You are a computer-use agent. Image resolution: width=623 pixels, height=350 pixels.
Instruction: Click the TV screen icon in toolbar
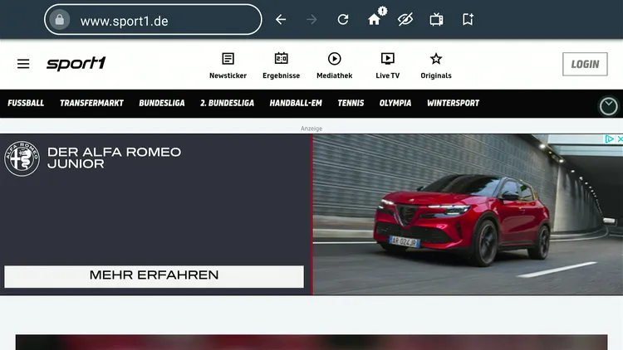[x=436, y=19]
